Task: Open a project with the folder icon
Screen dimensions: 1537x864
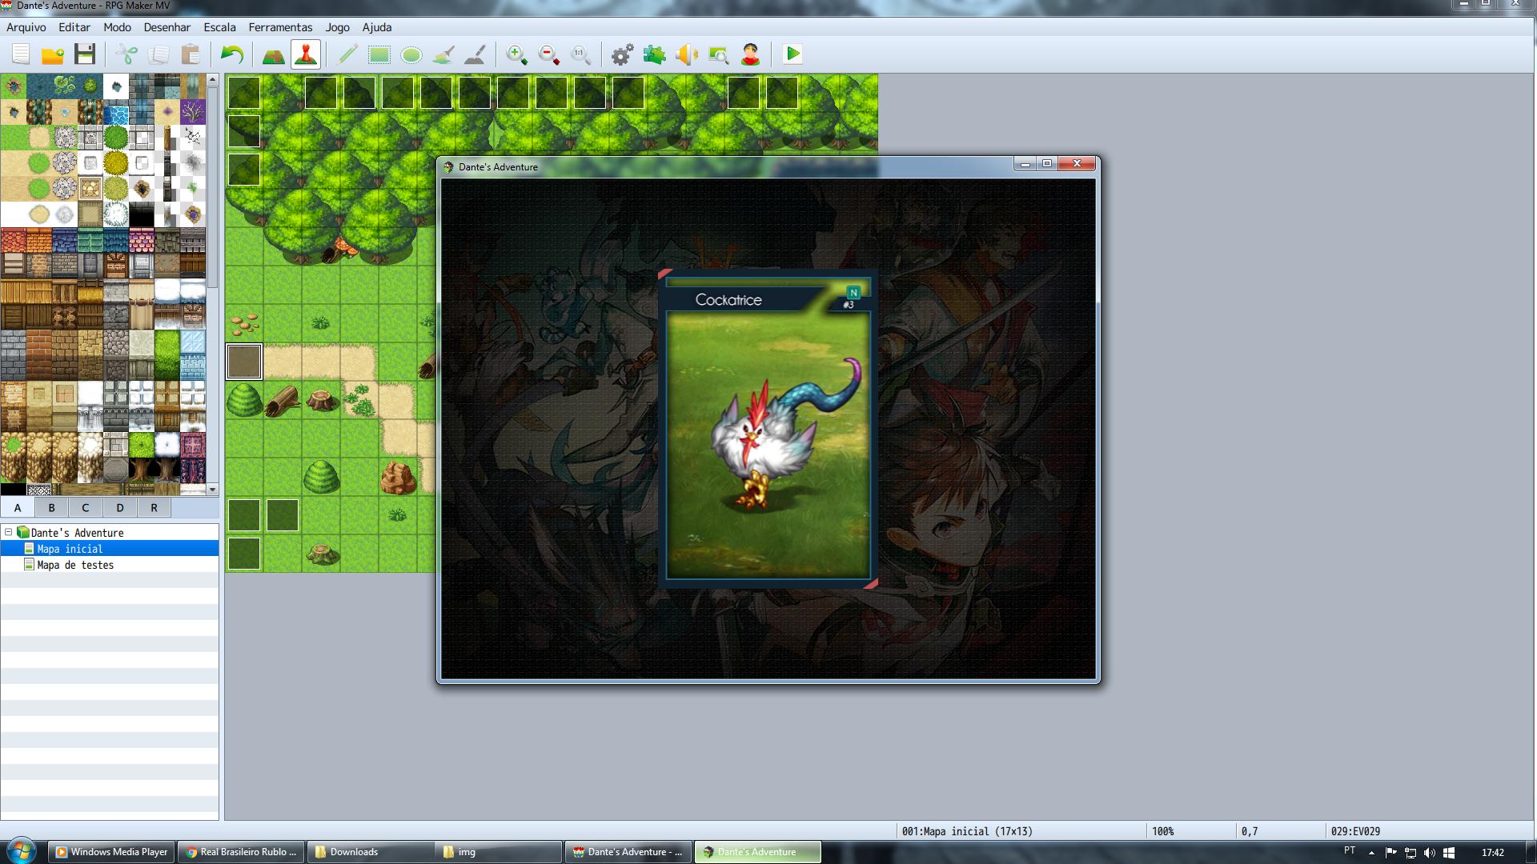Action: click(x=53, y=54)
